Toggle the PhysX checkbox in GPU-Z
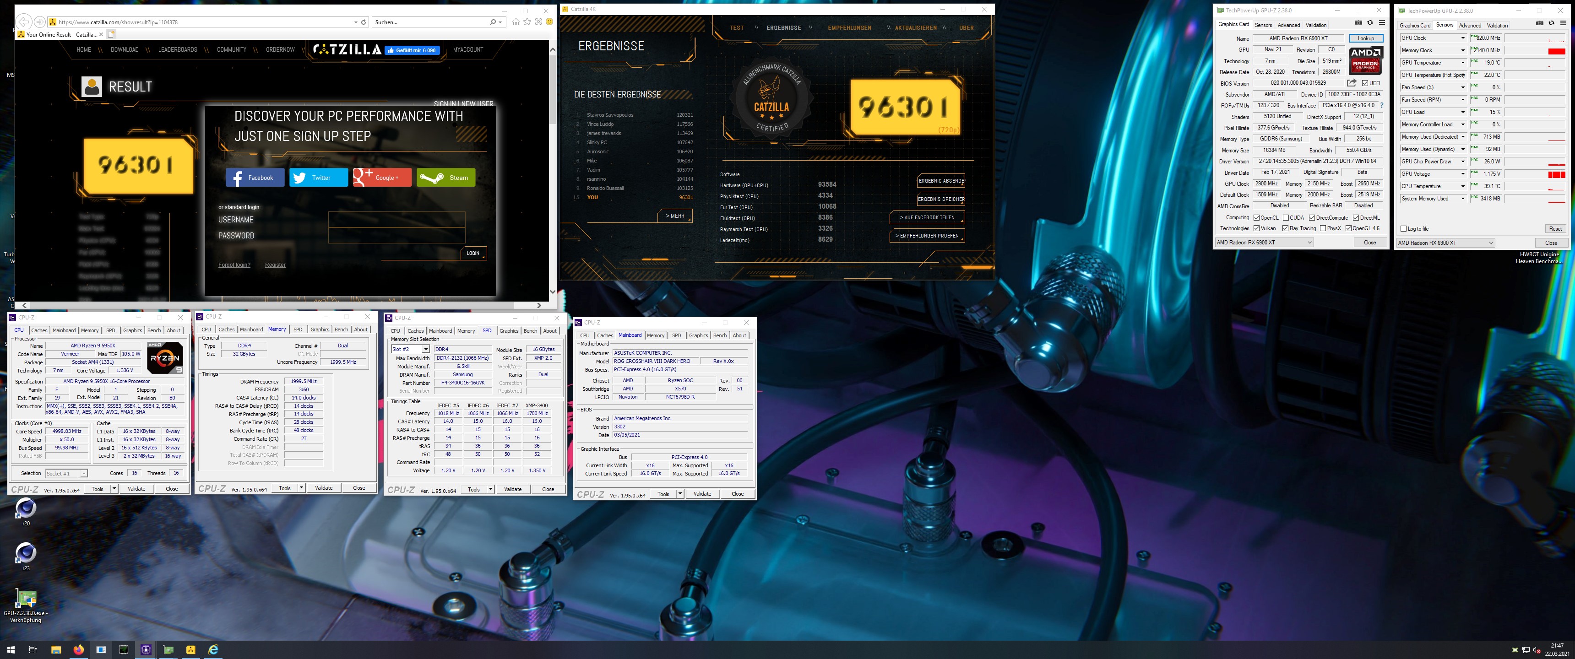This screenshot has width=1575, height=659. (1323, 229)
